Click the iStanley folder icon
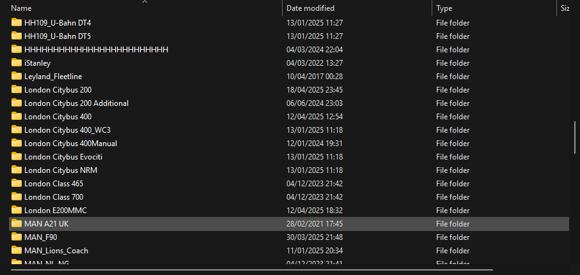The width and height of the screenshot is (580, 275). pos(16,63)
